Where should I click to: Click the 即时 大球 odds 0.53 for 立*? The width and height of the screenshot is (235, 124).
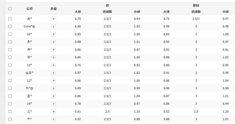(x=166, y=112)
